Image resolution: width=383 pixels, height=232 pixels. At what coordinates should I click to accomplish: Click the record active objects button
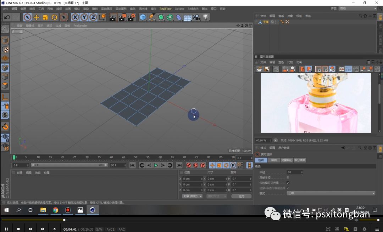[x=189, y=165]
